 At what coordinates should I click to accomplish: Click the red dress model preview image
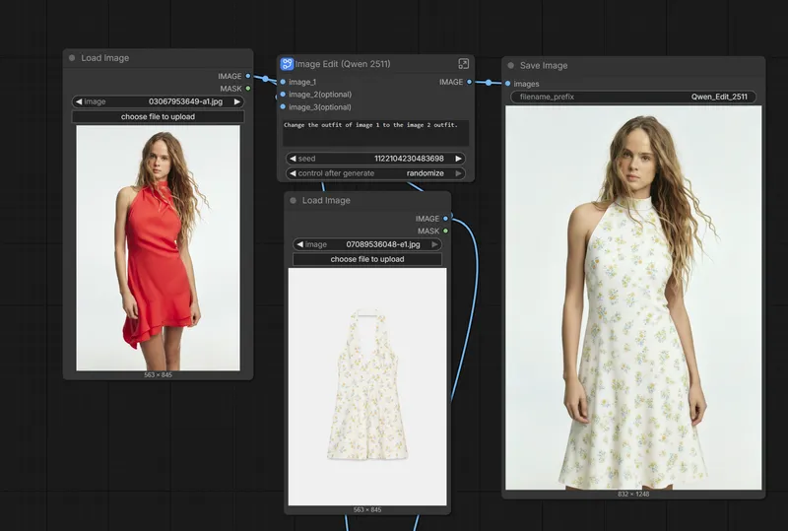(158, 248)
